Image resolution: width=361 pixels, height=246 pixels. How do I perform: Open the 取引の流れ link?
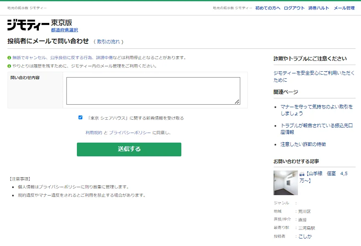tap(108, 42)
